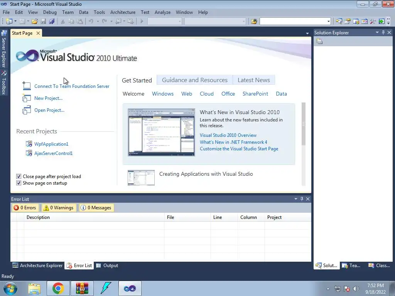Select the Get Started tab
This screenshot has width=395, height=296.
(x=137, y=80)
